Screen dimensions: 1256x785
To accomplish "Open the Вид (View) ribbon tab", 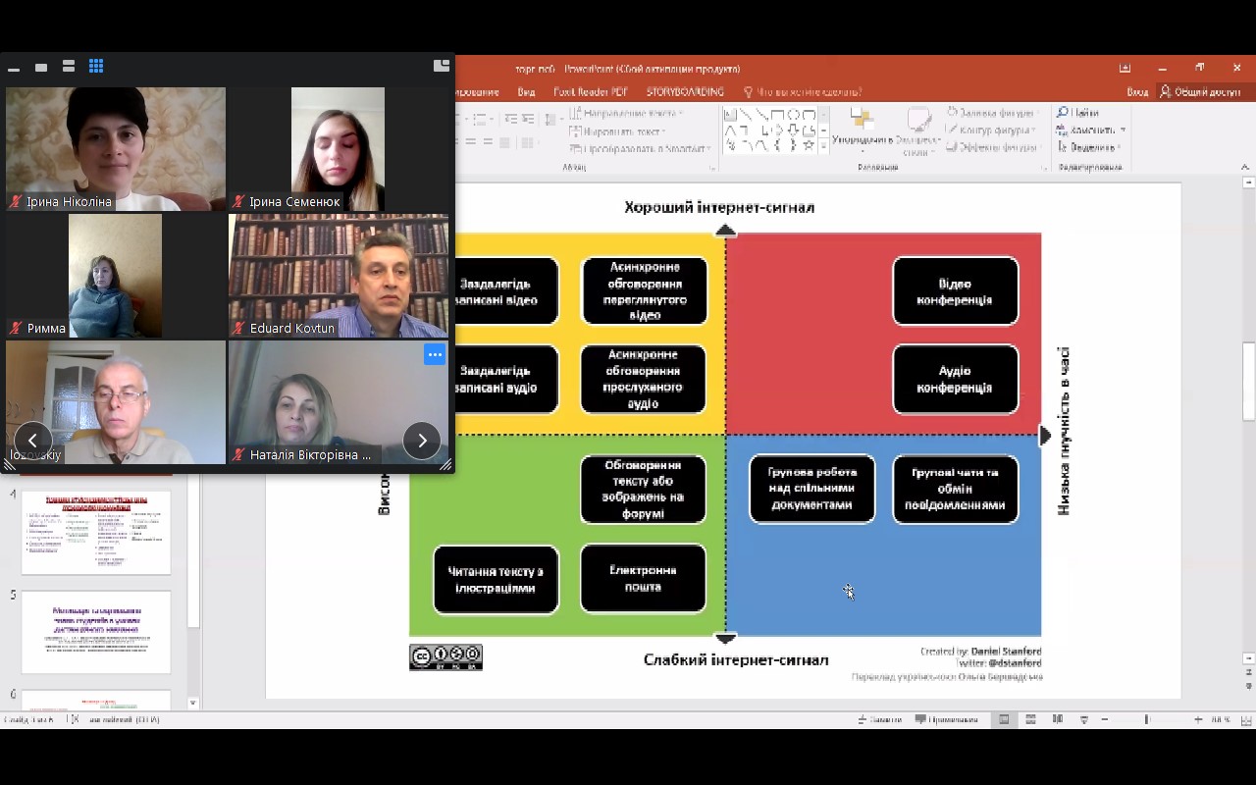I will point(526,92).
